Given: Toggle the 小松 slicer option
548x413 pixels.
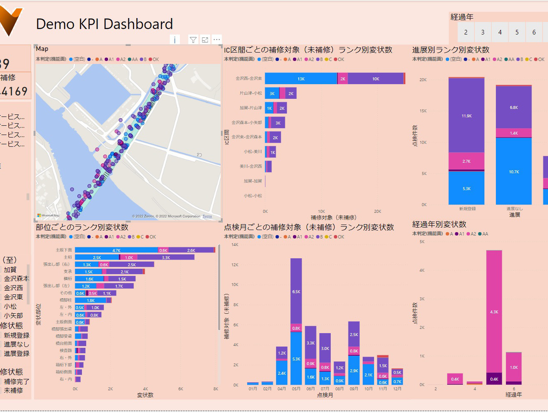Looking at the screenshot, I should coord(10,307).
